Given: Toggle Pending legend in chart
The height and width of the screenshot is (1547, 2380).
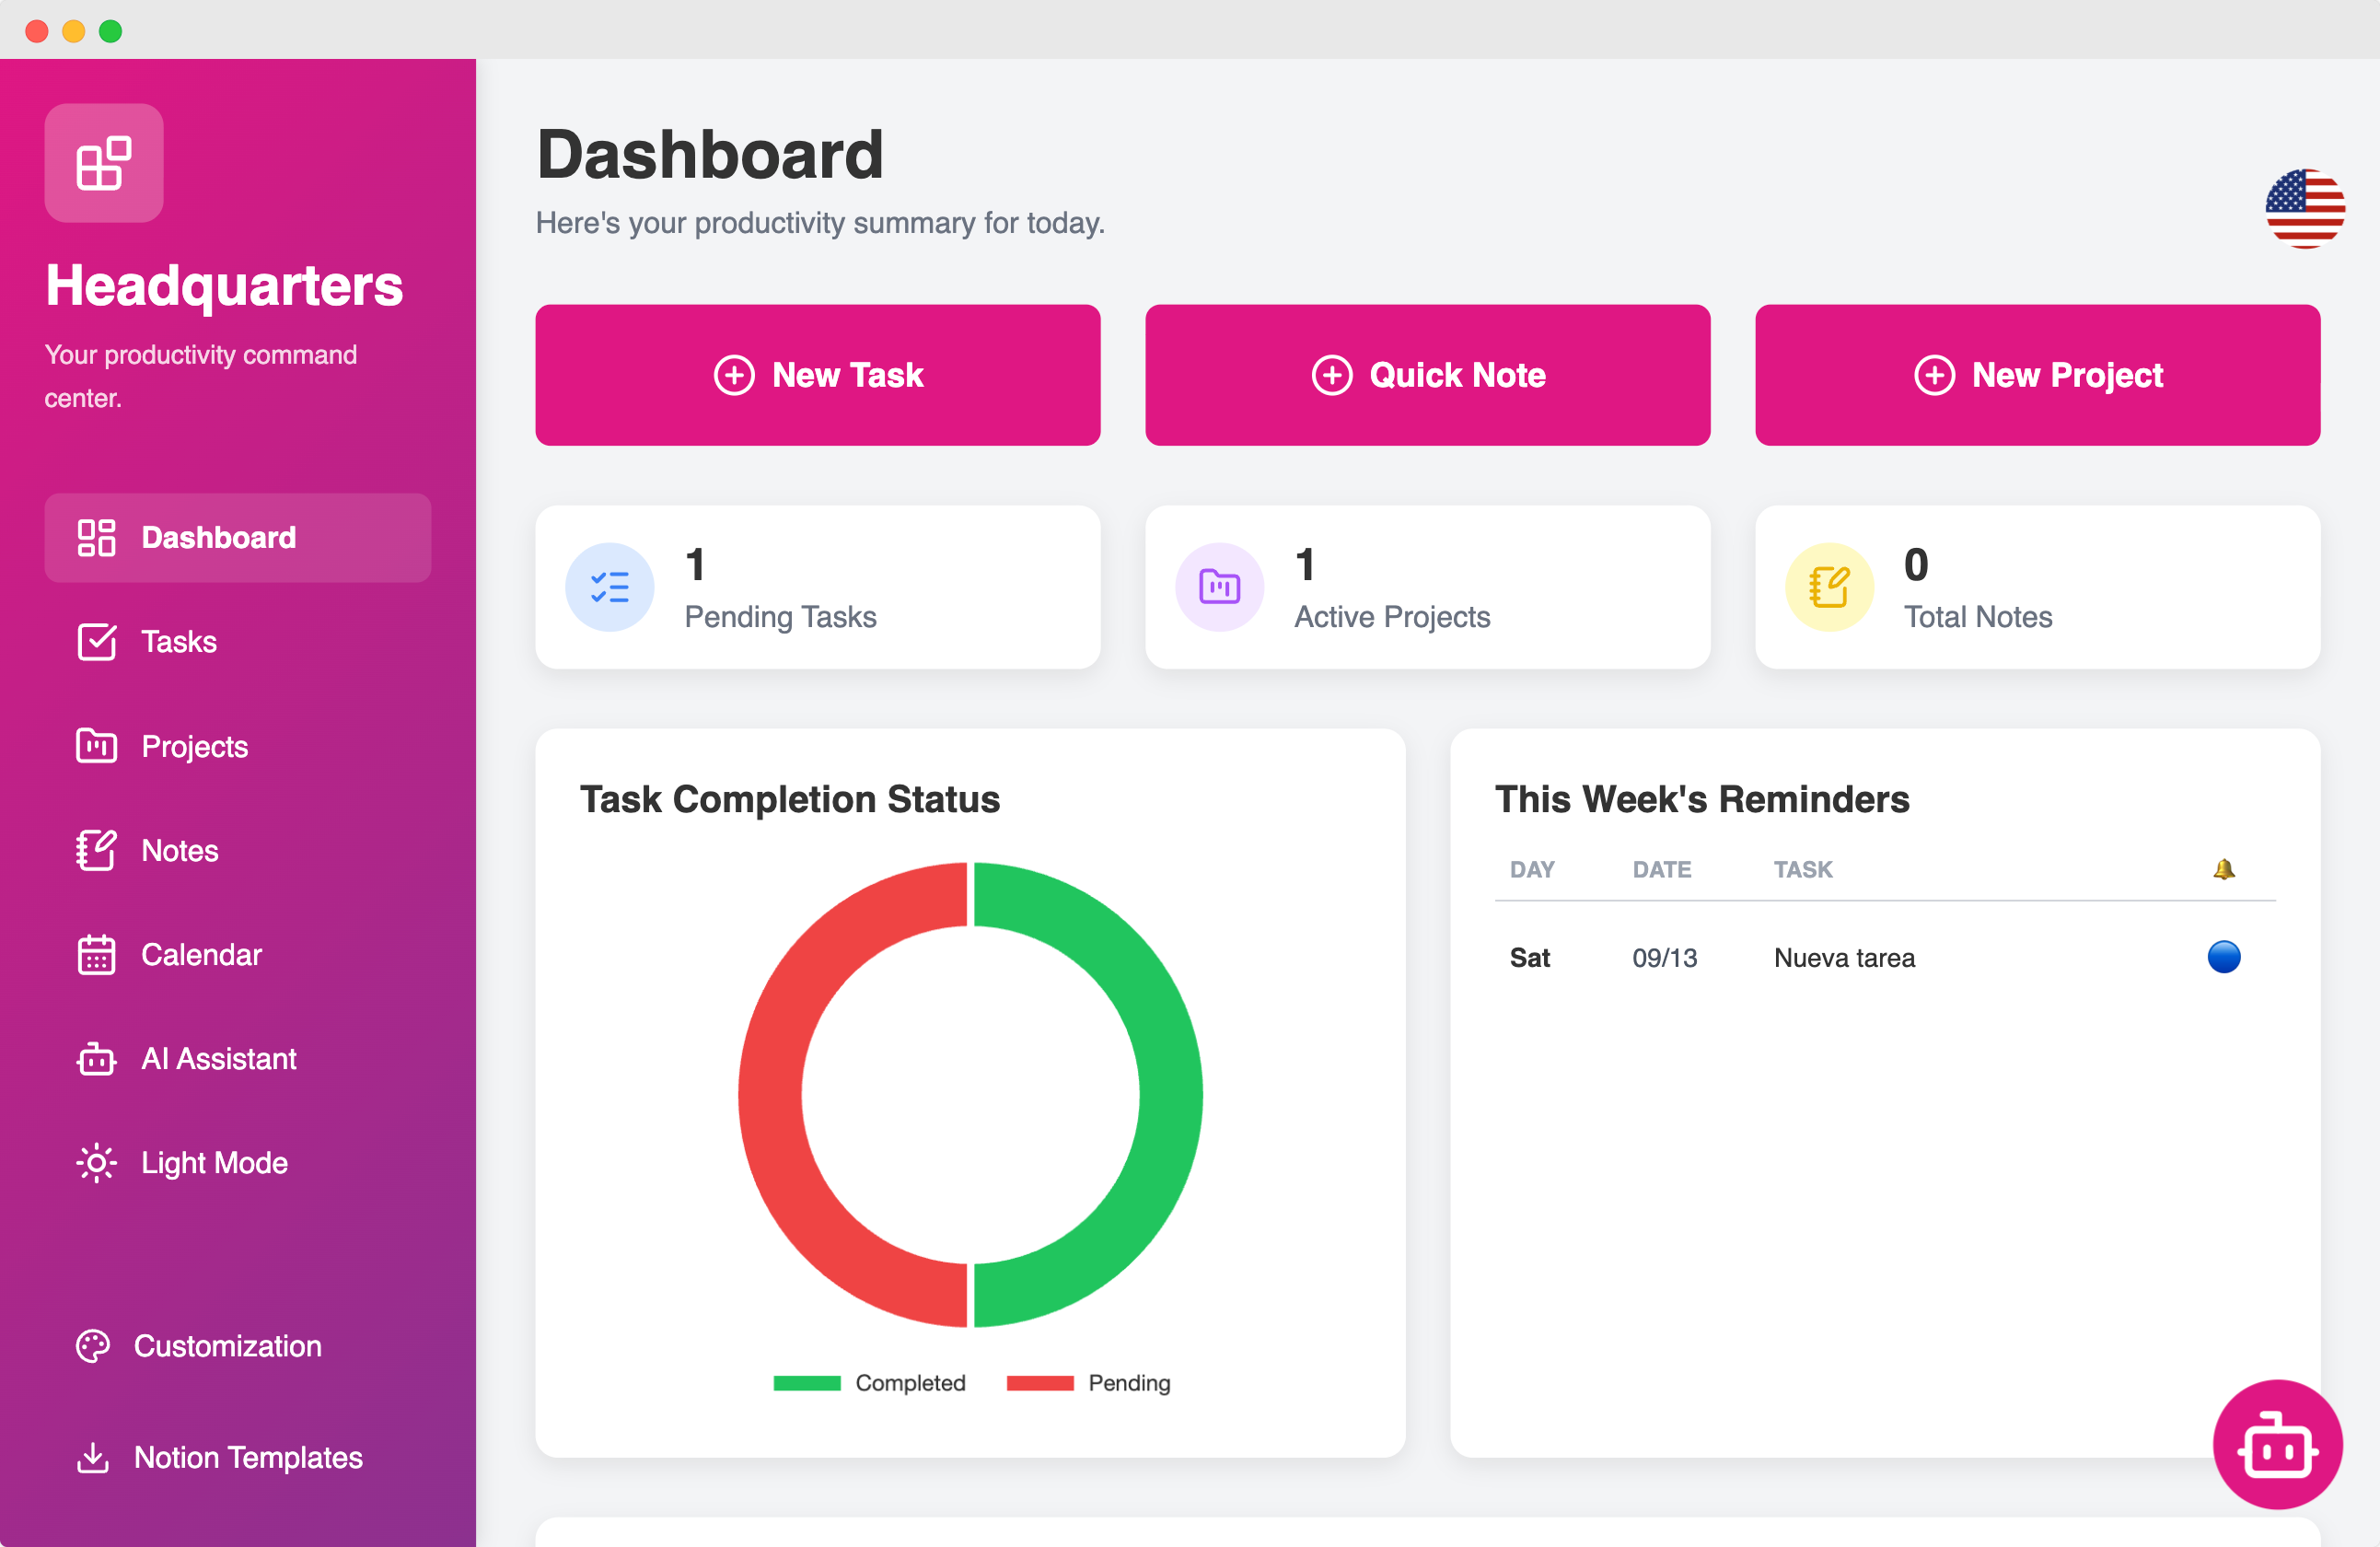Looking at the screenshot, I should [1088, 1382].
